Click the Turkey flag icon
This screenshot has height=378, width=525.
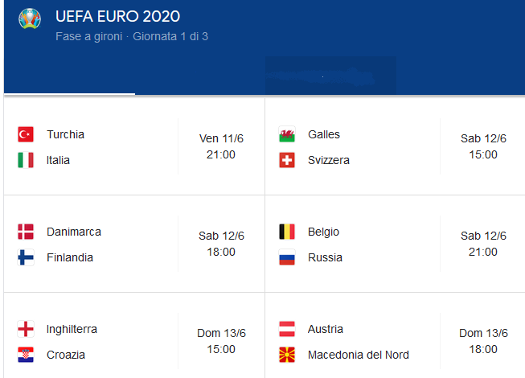coord(26,134)
